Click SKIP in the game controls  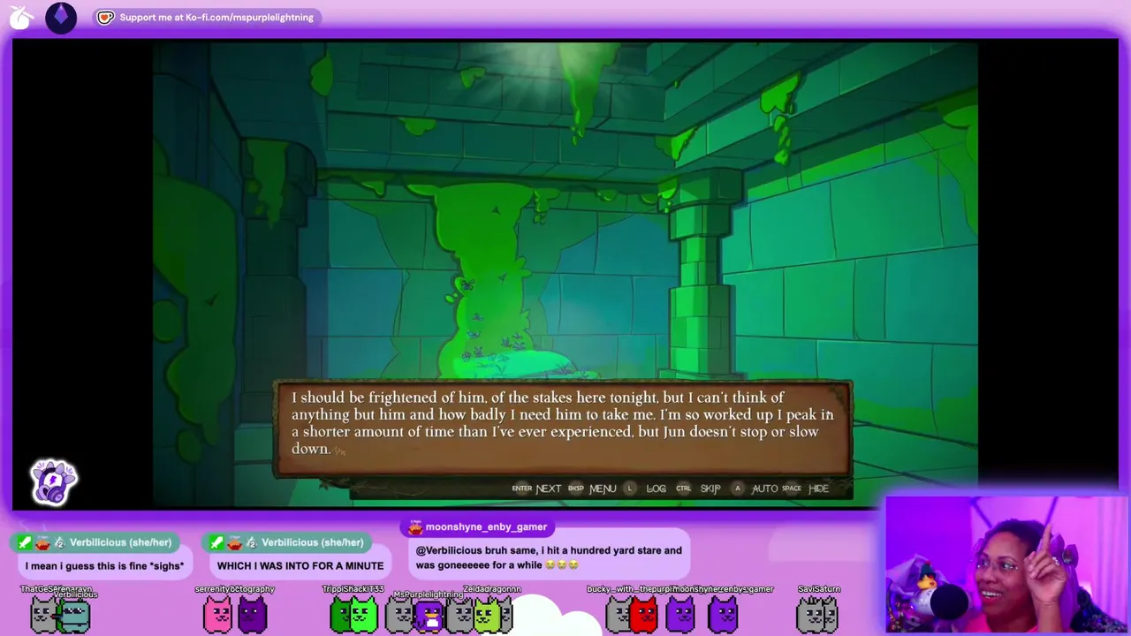[710, 488]
